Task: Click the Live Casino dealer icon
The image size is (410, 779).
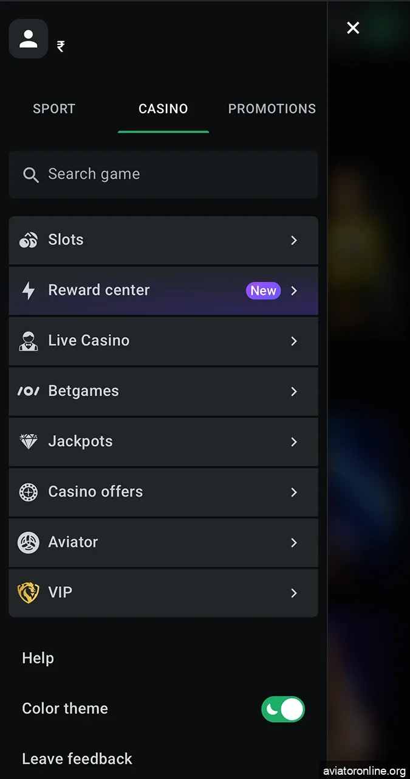Action: point(29,341)
